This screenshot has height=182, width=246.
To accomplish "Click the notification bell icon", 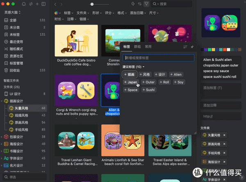I will coord(24,4).
